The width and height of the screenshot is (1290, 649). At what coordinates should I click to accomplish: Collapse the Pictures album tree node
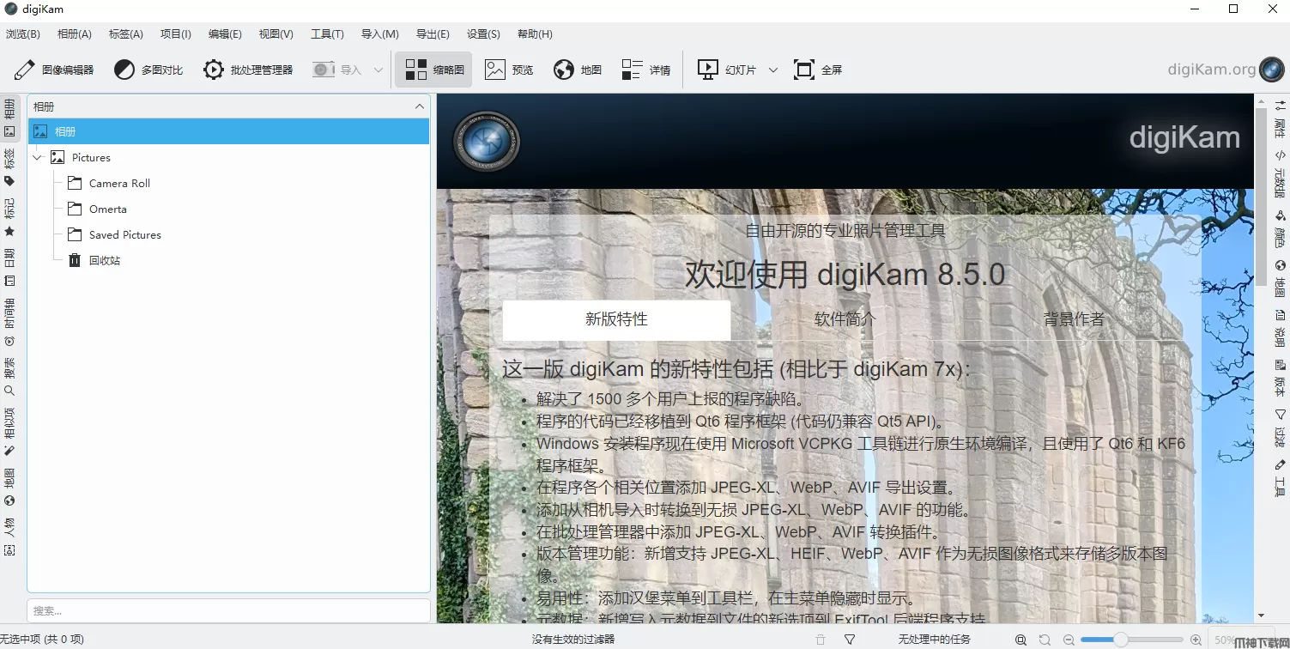tap(38, 158)
